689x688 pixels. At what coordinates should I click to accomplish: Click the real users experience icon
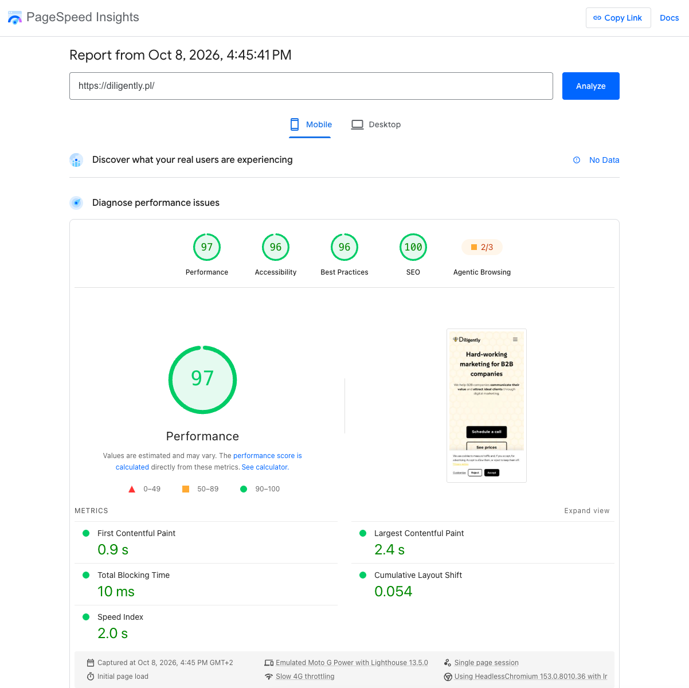pos(76,160)
